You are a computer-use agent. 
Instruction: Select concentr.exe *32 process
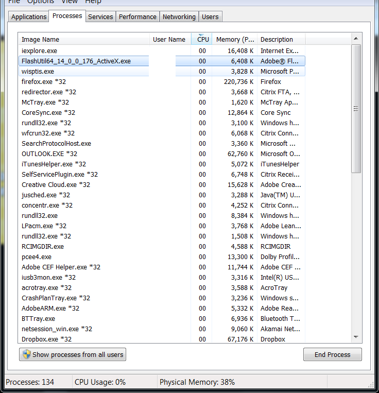tap(162, 206)
